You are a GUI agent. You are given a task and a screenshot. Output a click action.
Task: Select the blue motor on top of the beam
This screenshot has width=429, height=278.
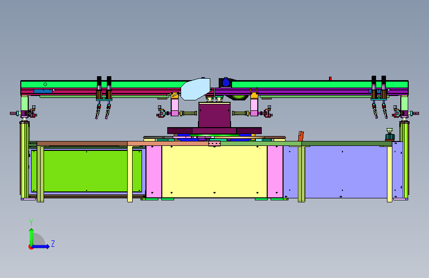pos(226,82)
